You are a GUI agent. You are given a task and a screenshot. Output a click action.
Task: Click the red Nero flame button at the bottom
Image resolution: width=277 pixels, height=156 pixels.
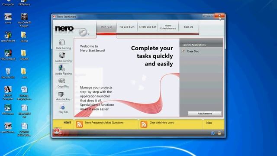(57, 131)
